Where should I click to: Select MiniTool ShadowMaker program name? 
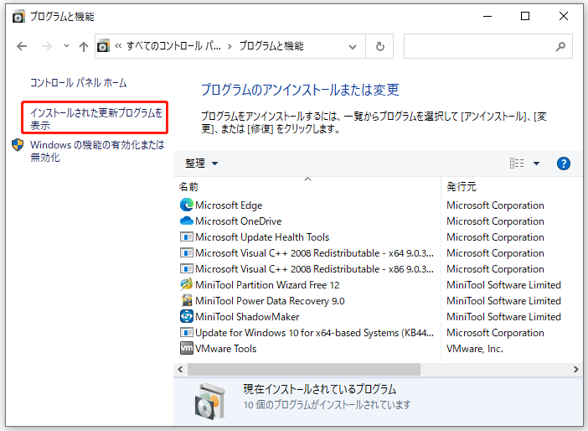point(247,317)
